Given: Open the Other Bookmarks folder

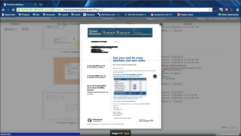Looking at the screenshot, I should point(228,15).
